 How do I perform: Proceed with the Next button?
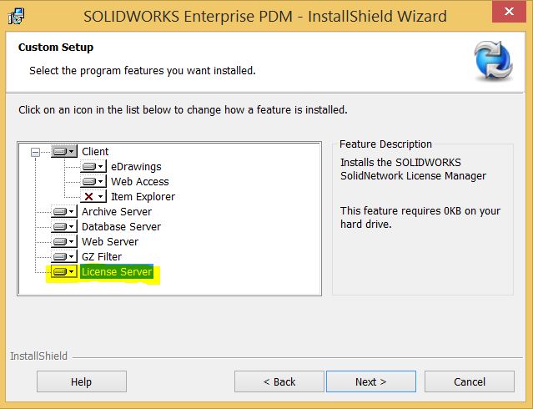tap(370, 381)
